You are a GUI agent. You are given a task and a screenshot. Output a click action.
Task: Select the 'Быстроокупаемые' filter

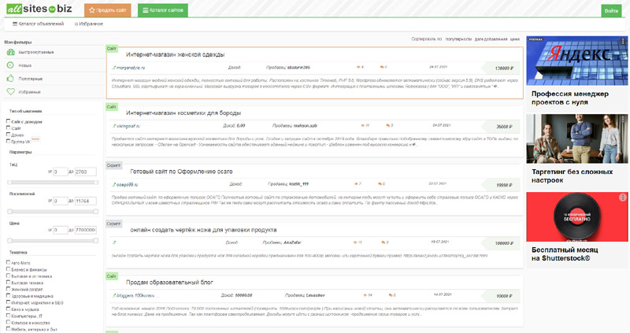tap(35, 52)
